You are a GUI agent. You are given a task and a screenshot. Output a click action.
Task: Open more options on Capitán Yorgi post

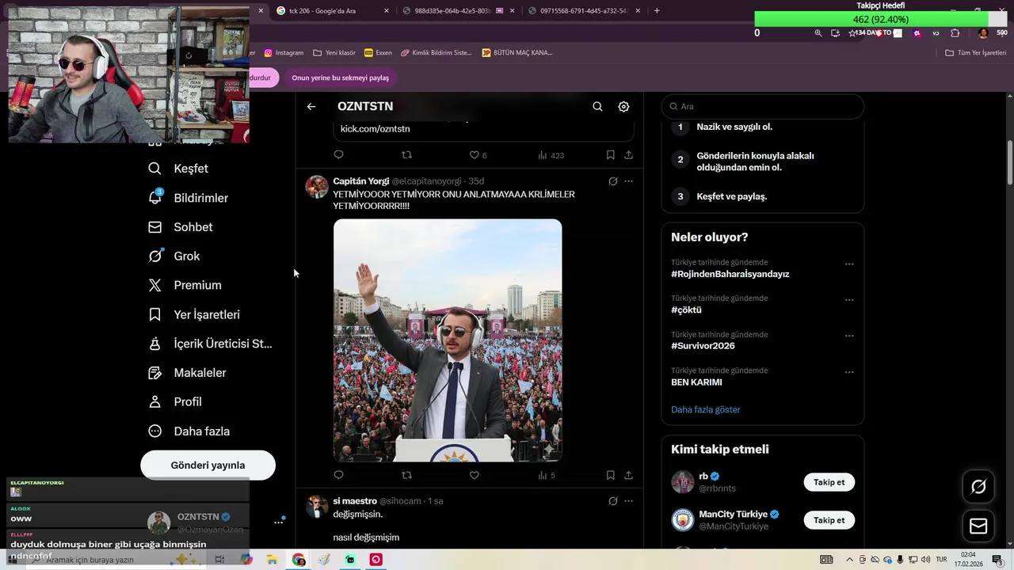[629, 181]
